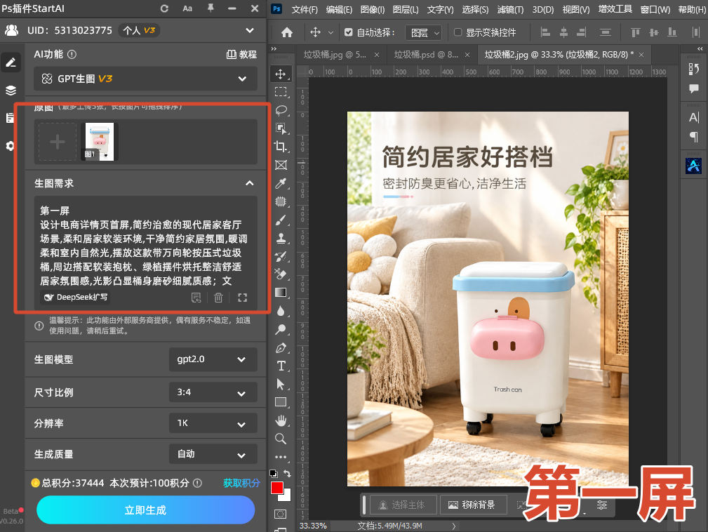708x532 pixels.
Task: Select the Clone Stamp tool
Action: (x=281, y=238)
